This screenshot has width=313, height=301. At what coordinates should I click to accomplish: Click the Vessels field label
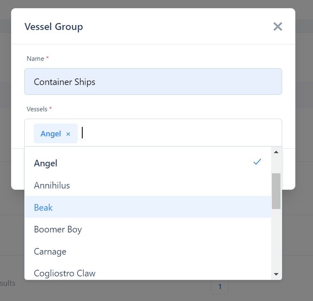click(37, 109)
